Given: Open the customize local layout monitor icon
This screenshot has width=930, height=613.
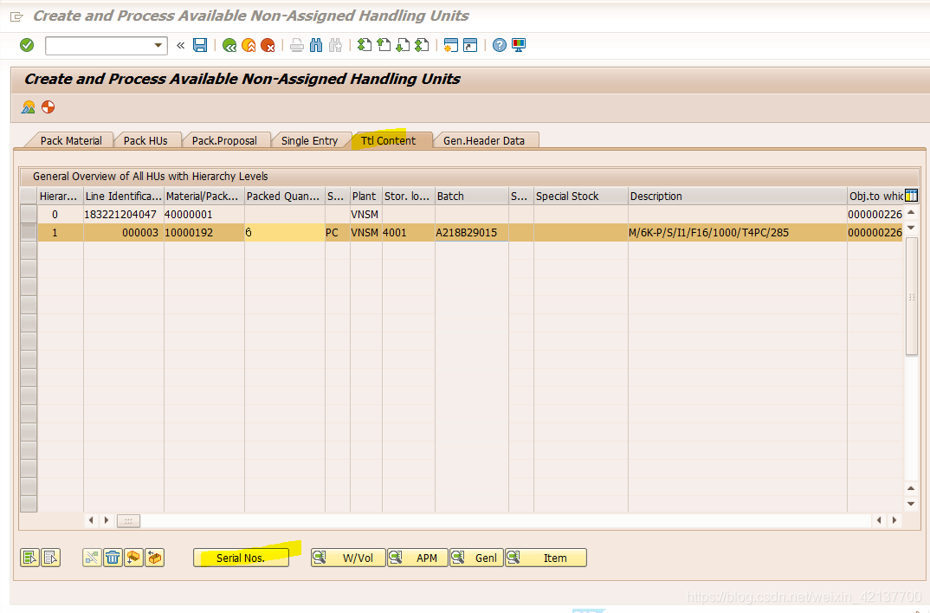Looking at the screenshot, I should 519,45.
